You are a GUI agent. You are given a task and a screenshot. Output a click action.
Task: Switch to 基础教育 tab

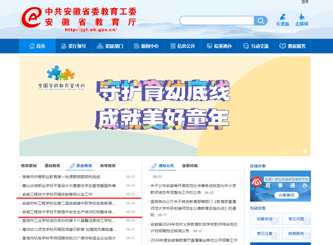(52, 166)
